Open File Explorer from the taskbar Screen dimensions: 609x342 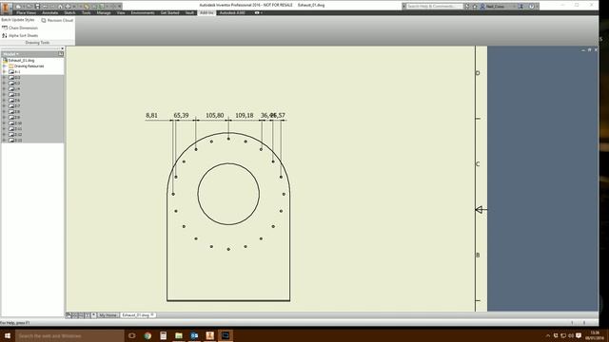click(179, 335)
